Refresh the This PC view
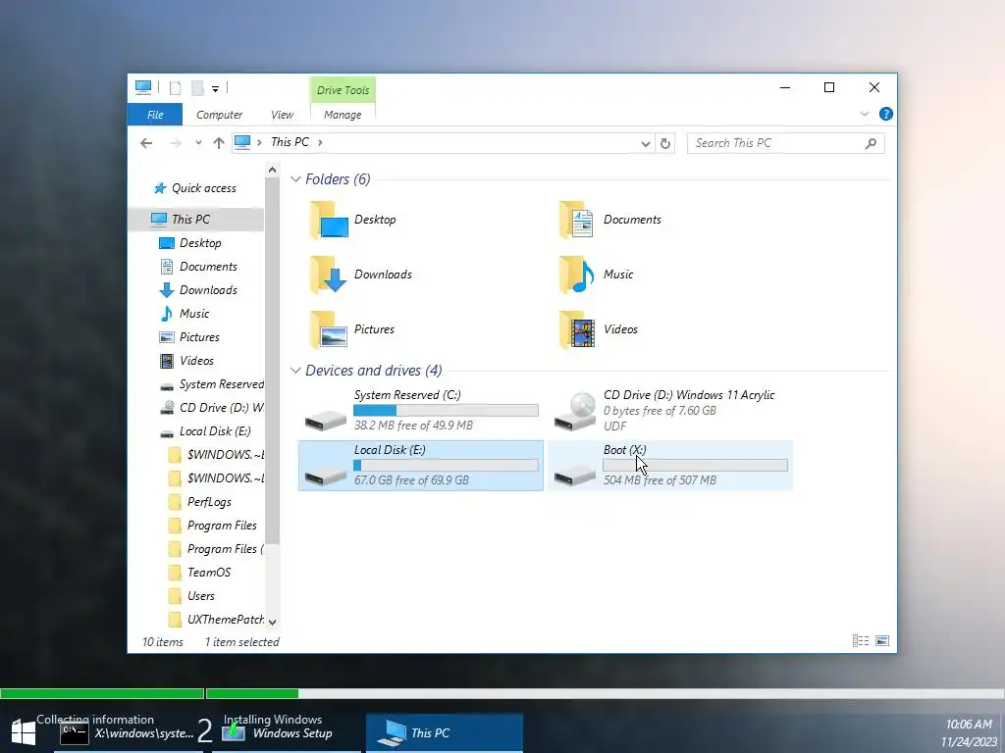 [665, 143]
